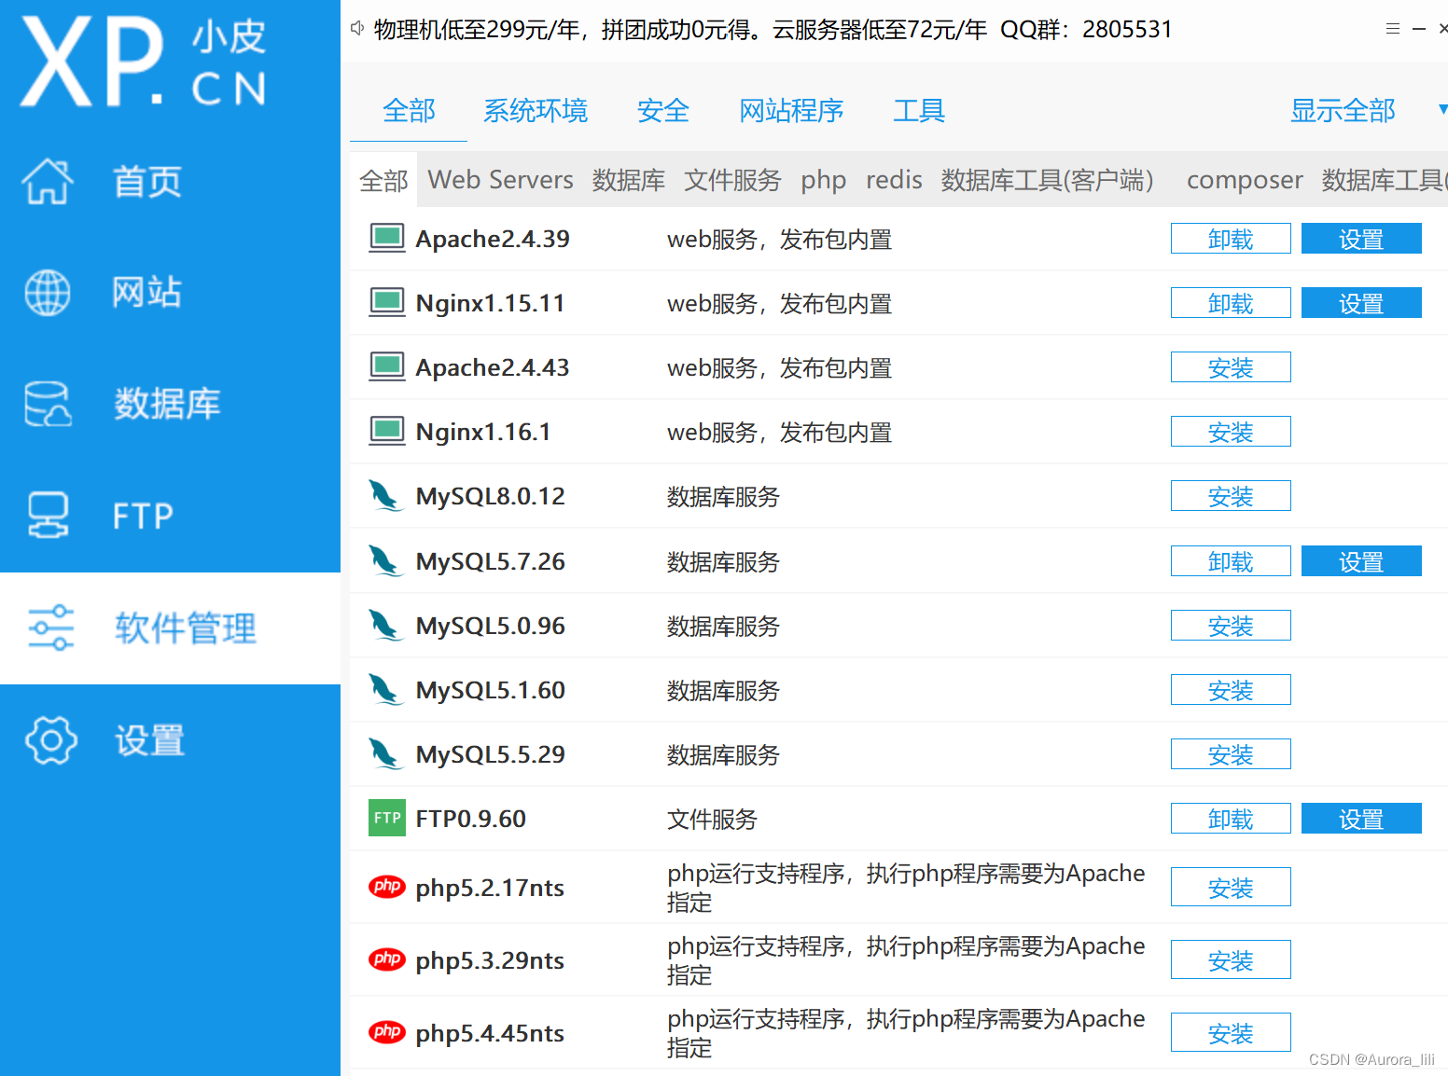This screenshot has height=1076, width=1448.
Task: Click the MySQL8.0.12 dolphin icon
Action: [x=385, y=496]
